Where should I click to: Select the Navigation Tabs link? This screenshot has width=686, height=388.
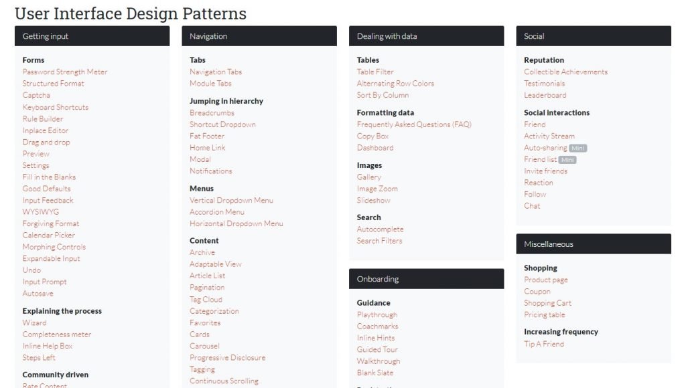pyautogui.click(x=216, y=72)
